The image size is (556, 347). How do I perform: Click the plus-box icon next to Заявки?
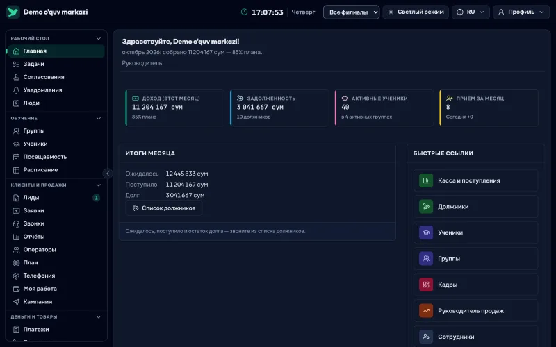click(16, 211)
